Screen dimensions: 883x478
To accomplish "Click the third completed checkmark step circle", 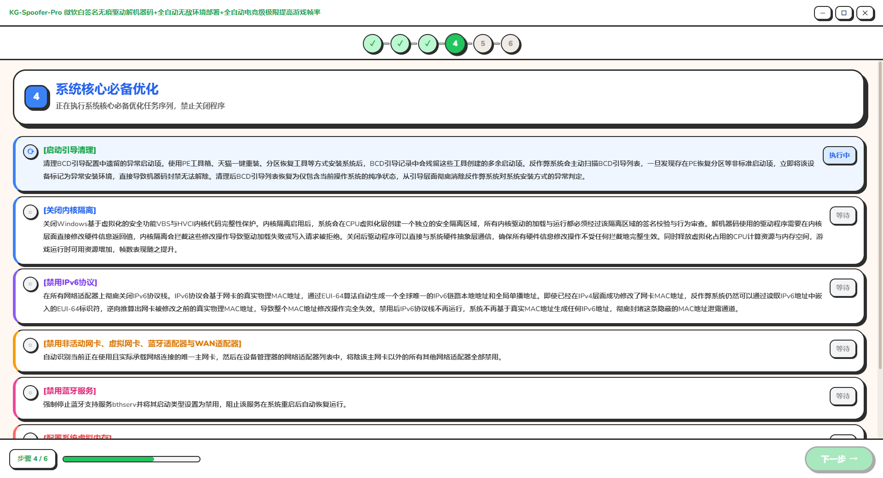I will 428,44.
